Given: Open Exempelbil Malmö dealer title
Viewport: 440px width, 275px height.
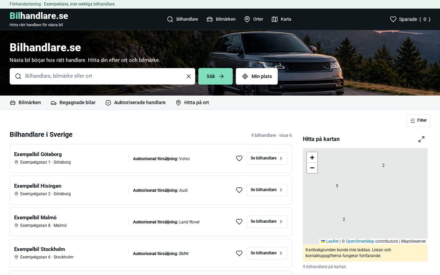Looking at the screenshot, I should tap(35, 218).
